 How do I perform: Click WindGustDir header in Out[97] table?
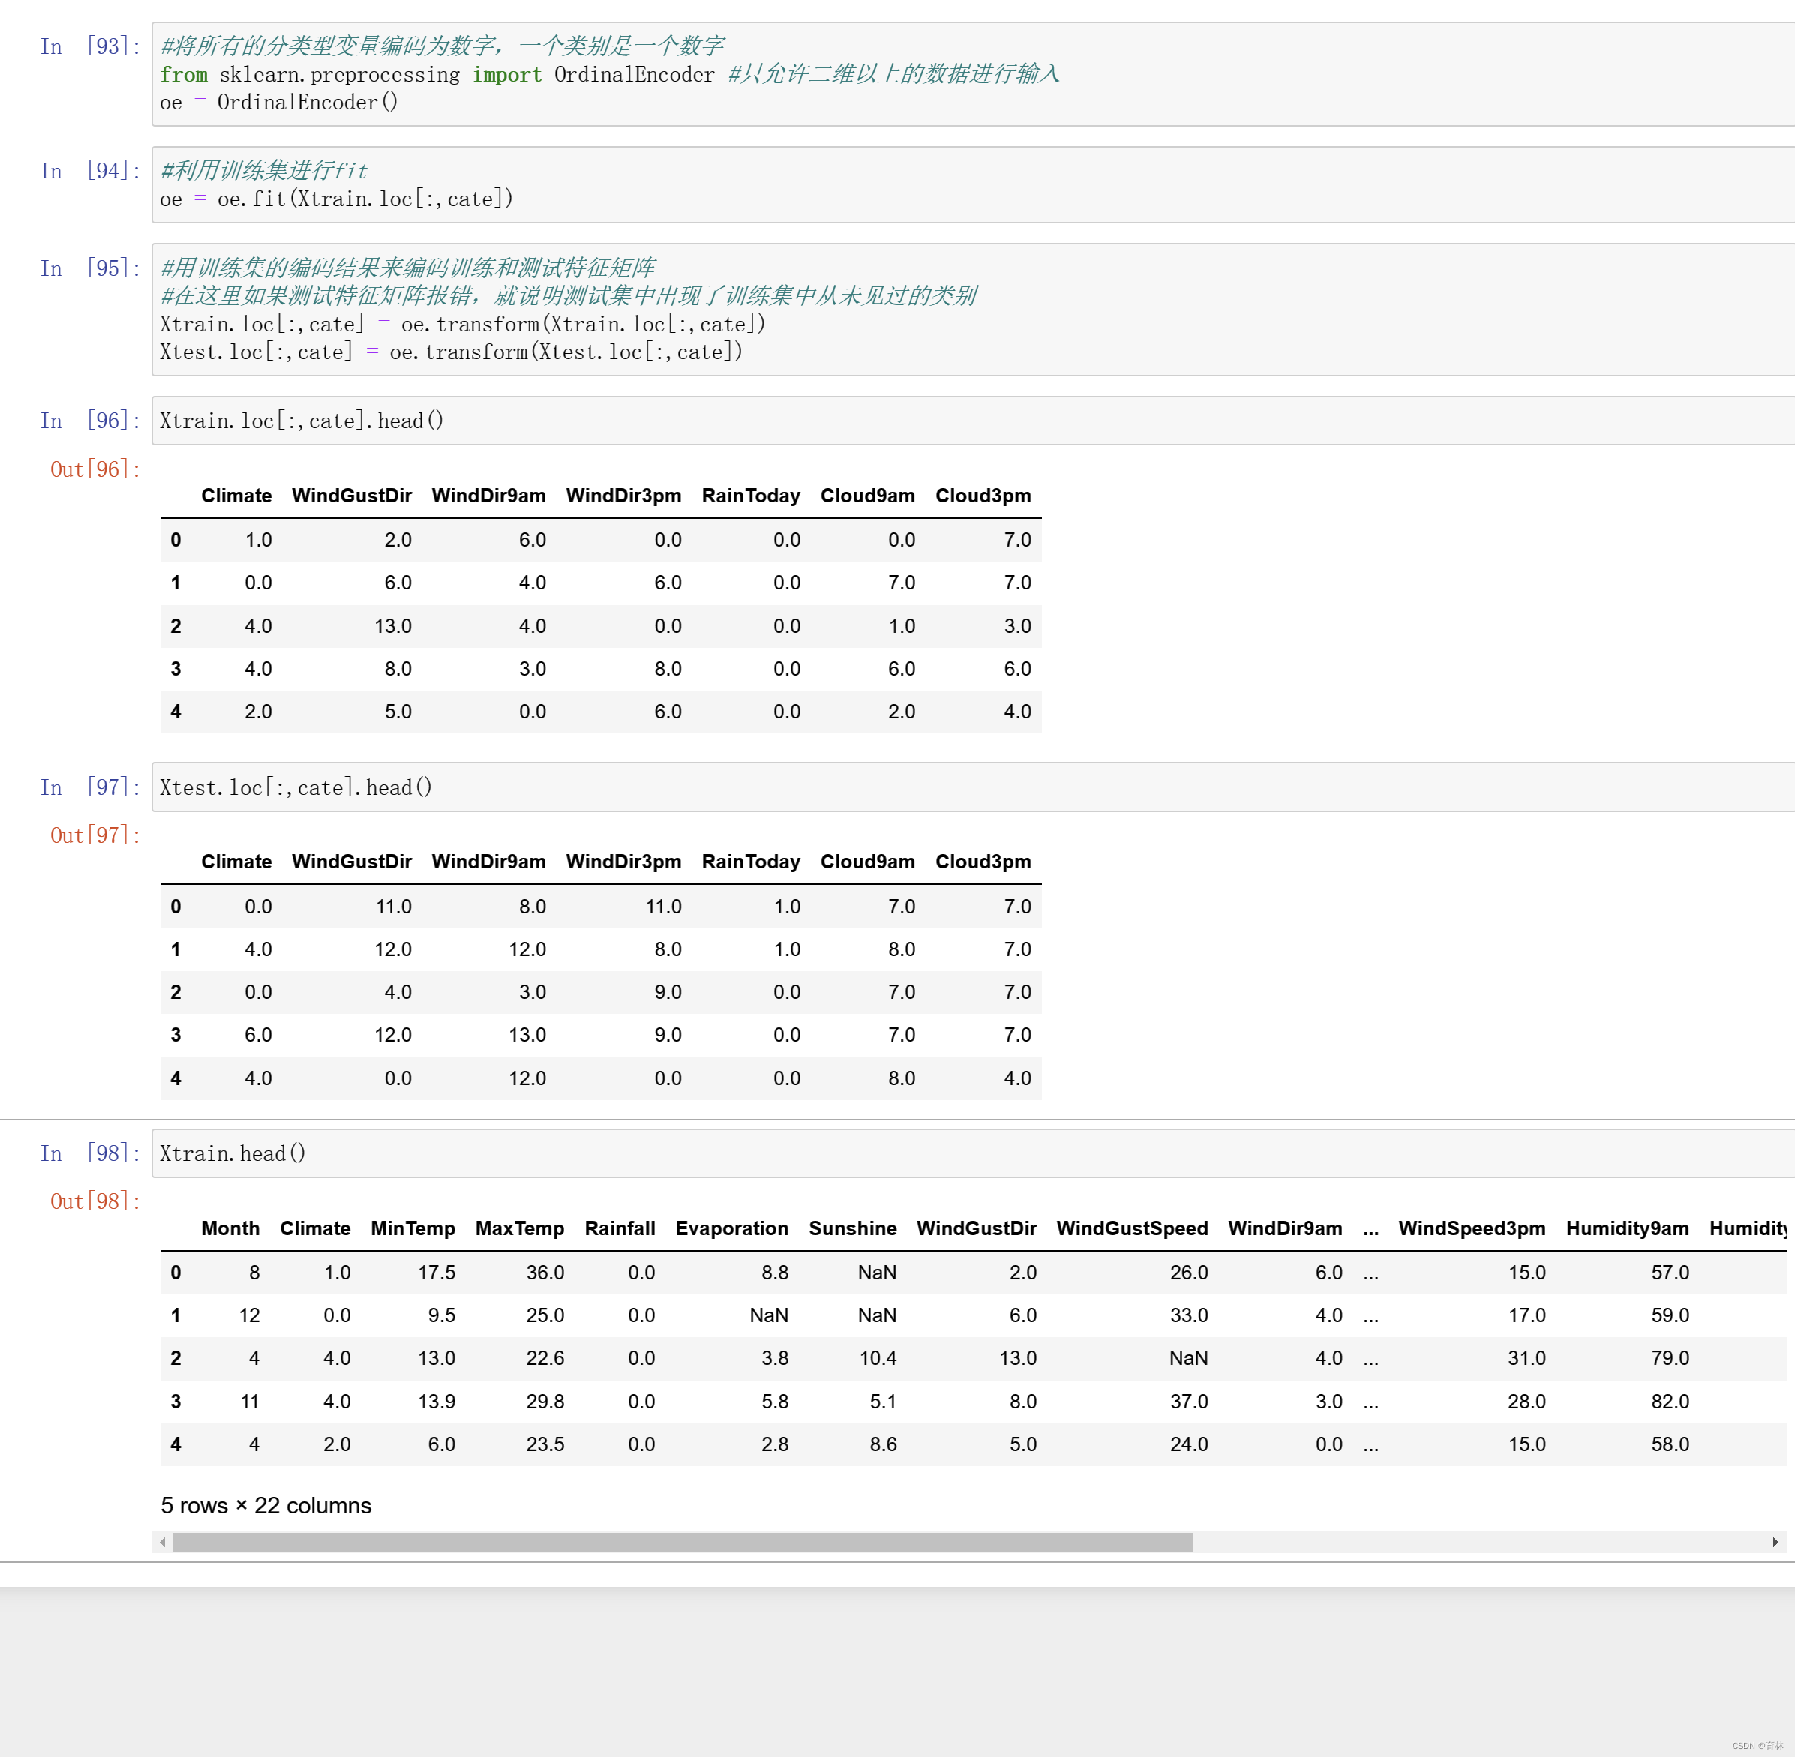click(352, 862)
